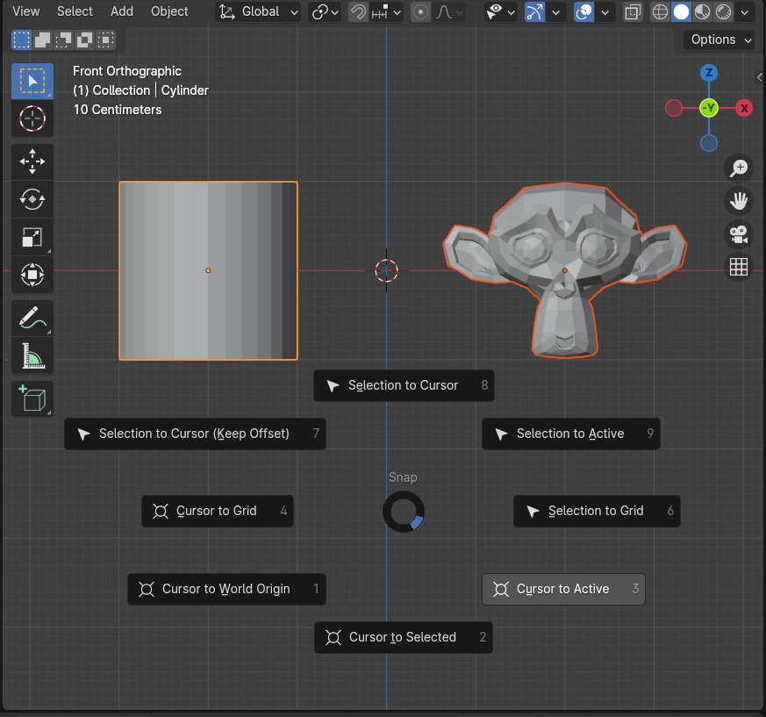Choose Cursor to Active
Screen dimensions: 766x717
coord(563,590)
